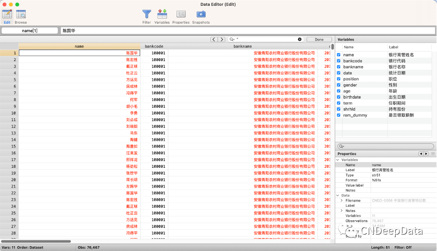Clear the find search field
437x251 pixels.
pyautogui.click(x=300, y=39)
